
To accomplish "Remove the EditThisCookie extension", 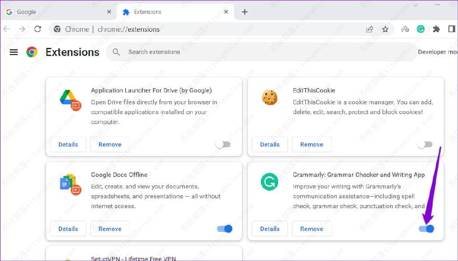I will pyautogui.click(x=312, y=145).
